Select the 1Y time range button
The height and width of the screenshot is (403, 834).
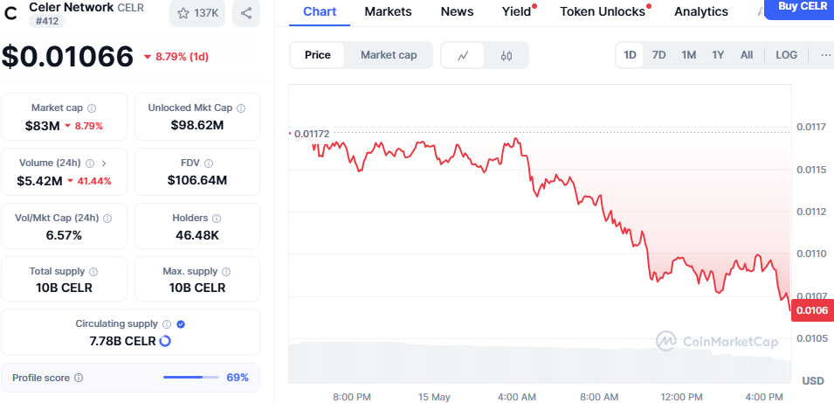pyautogui.click(x=718, y=55)
